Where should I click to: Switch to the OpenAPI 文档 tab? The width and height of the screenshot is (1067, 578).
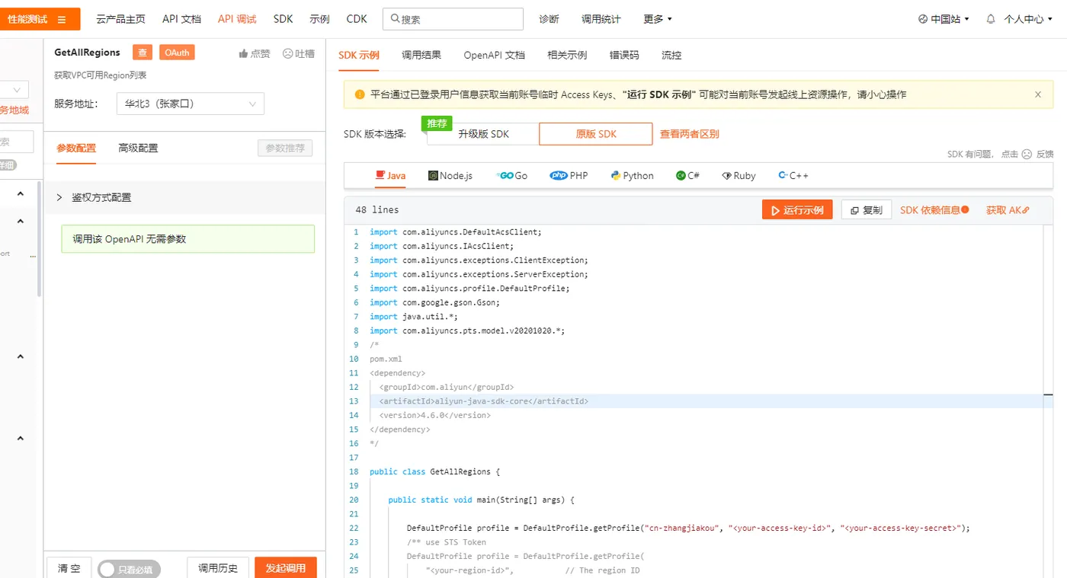(x=495, y=55)
